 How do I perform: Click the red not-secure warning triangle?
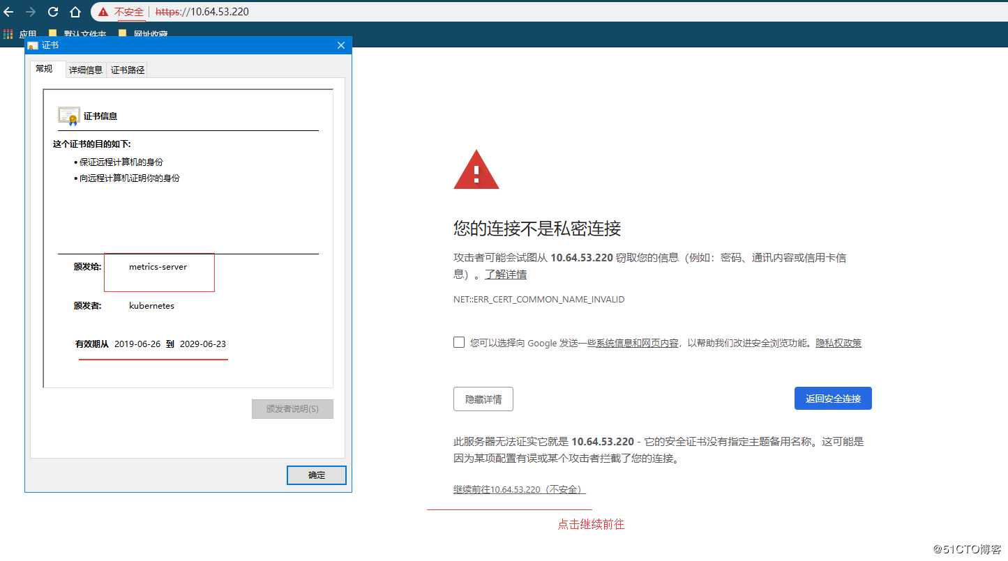(x=103, y=12)
